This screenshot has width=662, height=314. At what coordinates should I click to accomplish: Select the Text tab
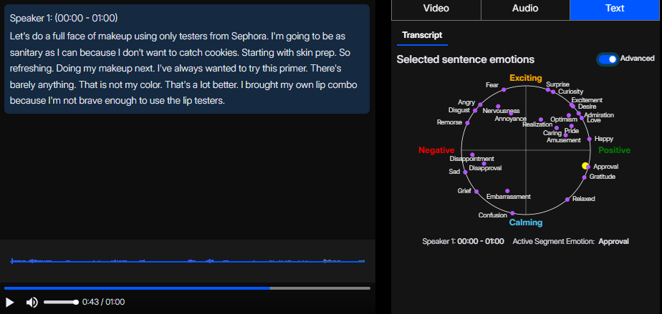tap(615, 9)
